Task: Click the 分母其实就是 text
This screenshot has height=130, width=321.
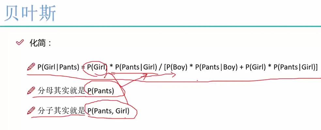Action: pyautogui.click(x=61, y=91)
